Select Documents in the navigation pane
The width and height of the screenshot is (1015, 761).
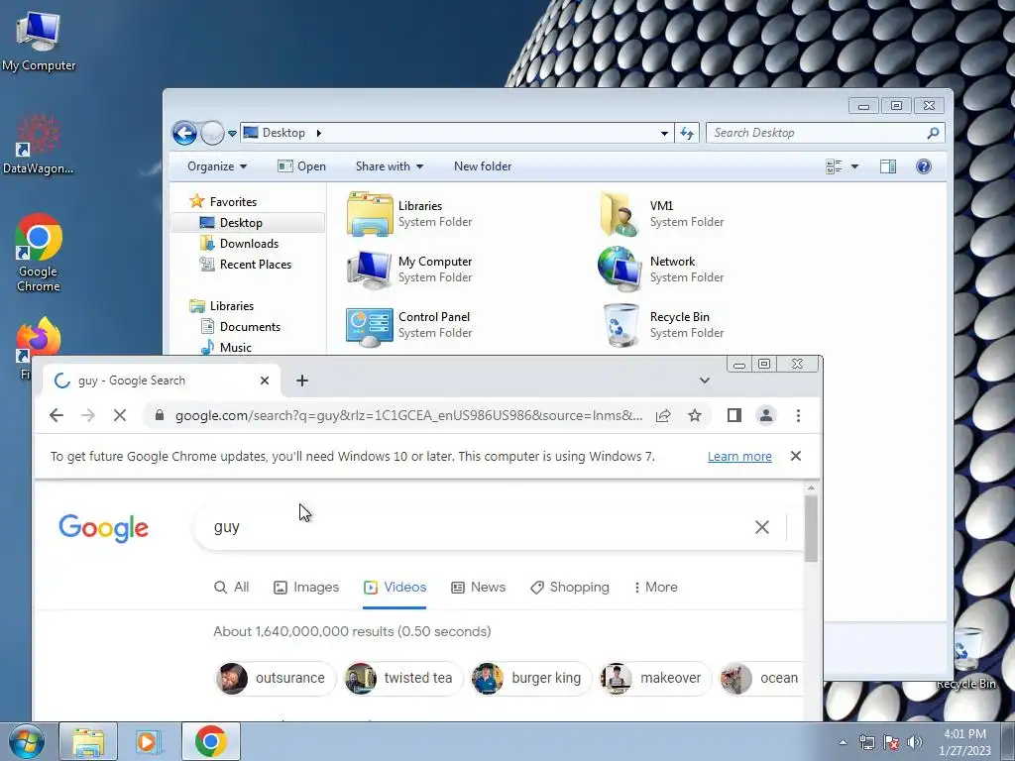(x=240, y=327)
